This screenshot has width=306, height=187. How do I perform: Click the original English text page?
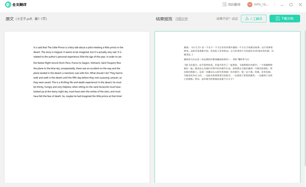77,107
